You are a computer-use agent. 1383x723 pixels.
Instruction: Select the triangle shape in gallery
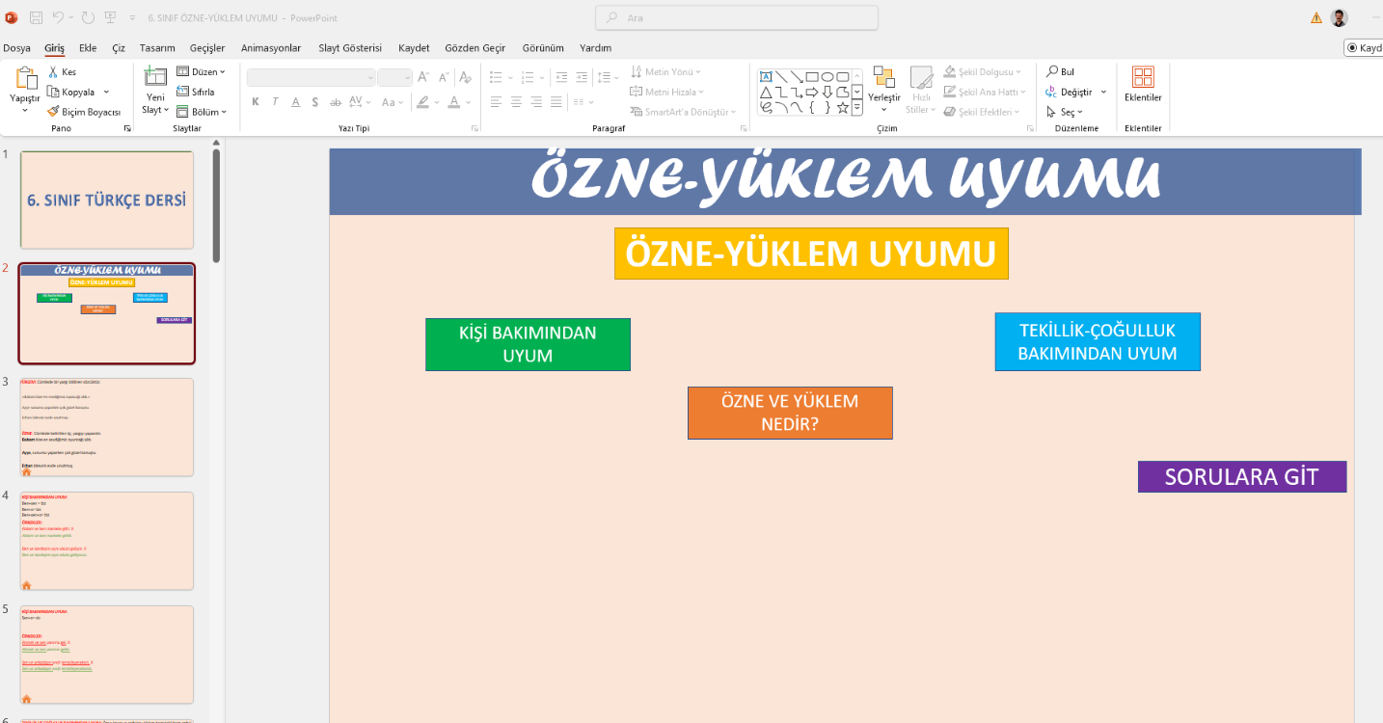[766, 93]
